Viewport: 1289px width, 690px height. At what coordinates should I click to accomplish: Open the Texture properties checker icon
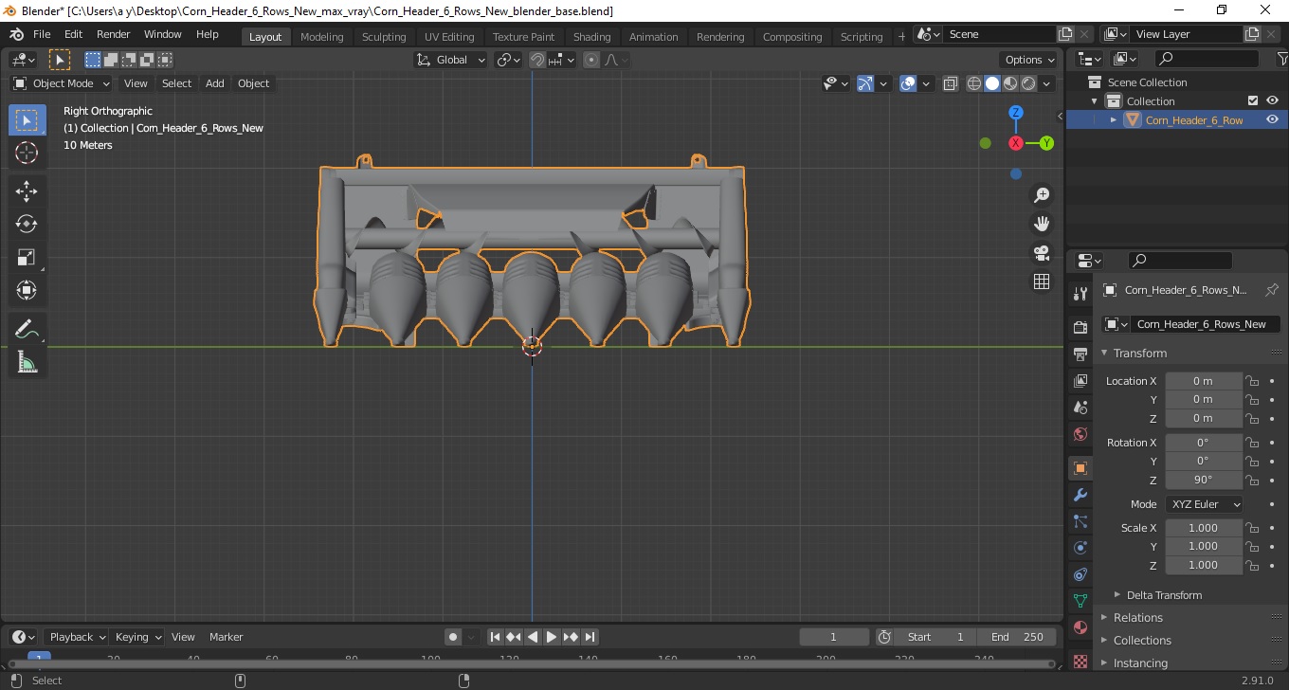coord(1080,661)
